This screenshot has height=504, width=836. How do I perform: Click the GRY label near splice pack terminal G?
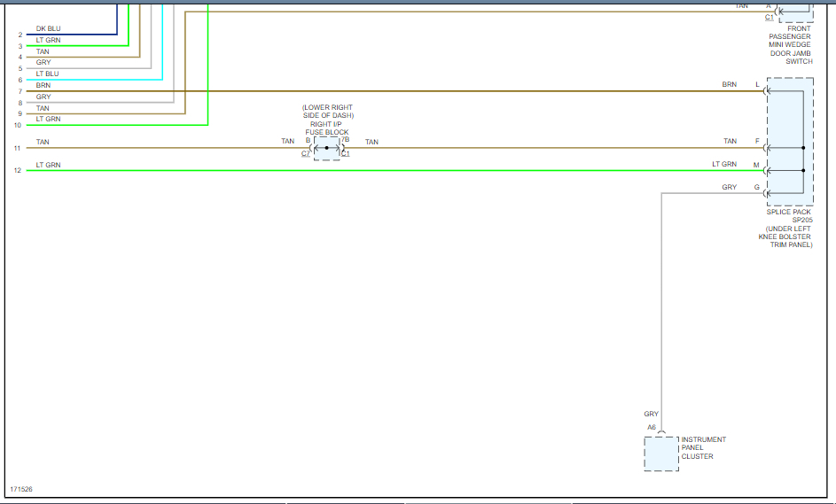730,187
